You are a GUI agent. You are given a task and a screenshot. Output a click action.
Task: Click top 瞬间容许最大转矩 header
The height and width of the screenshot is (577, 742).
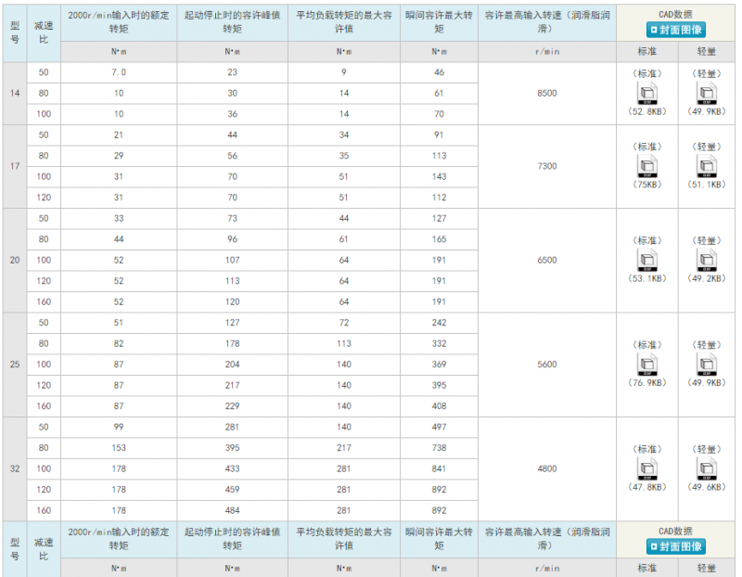pos(439,22)
